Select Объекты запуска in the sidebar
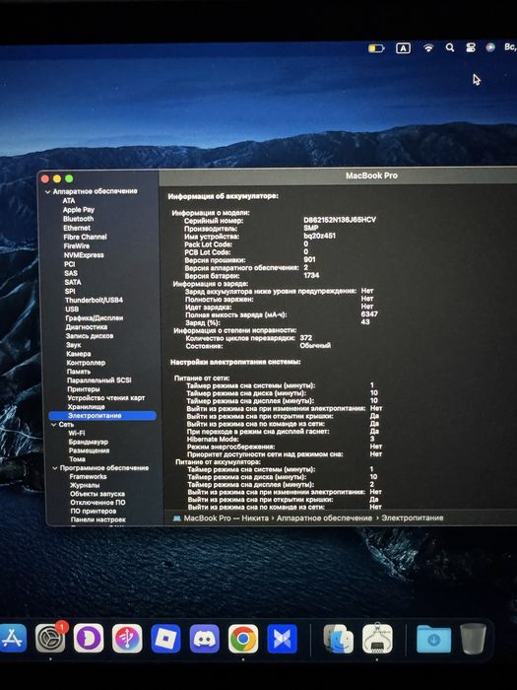The width and height of the screenshot is (517, 690). click(x=97, y=494)
